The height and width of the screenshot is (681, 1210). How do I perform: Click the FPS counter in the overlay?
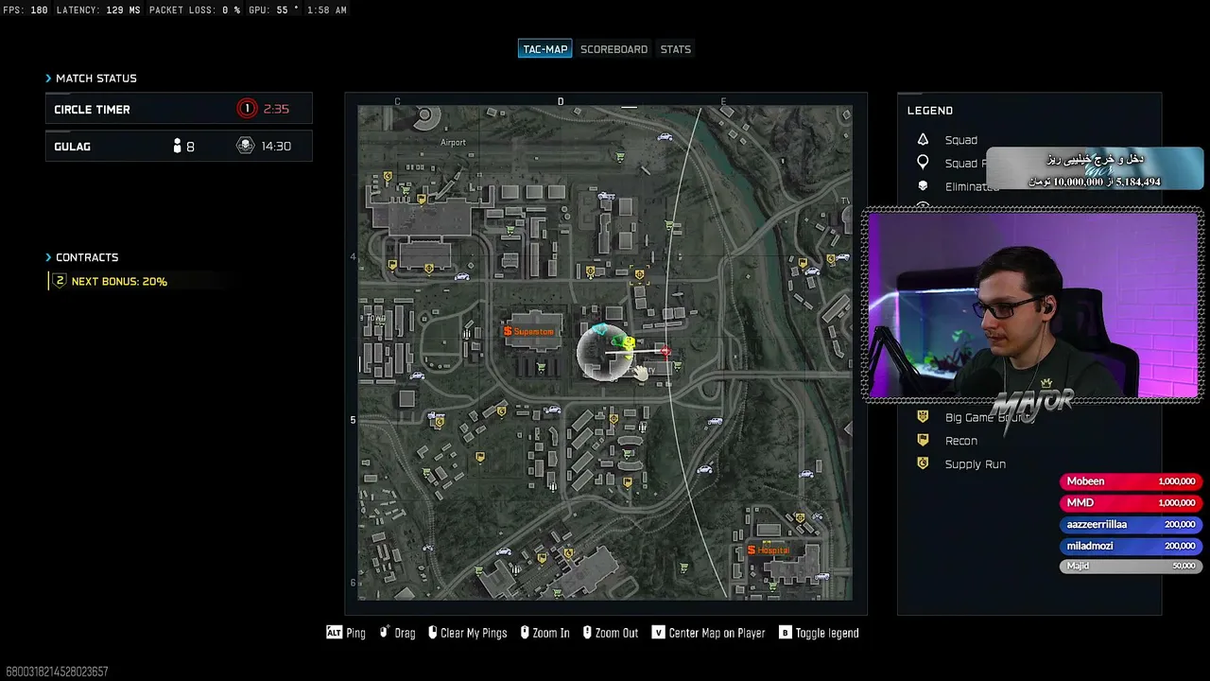(26, 10)
